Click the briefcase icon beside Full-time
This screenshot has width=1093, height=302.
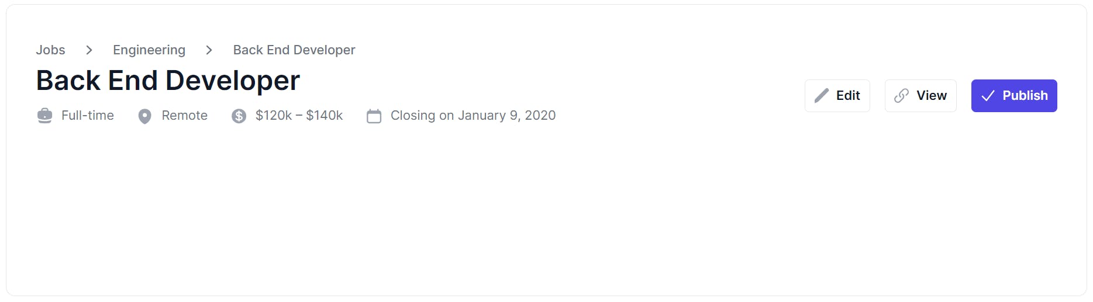pos(44,116)
